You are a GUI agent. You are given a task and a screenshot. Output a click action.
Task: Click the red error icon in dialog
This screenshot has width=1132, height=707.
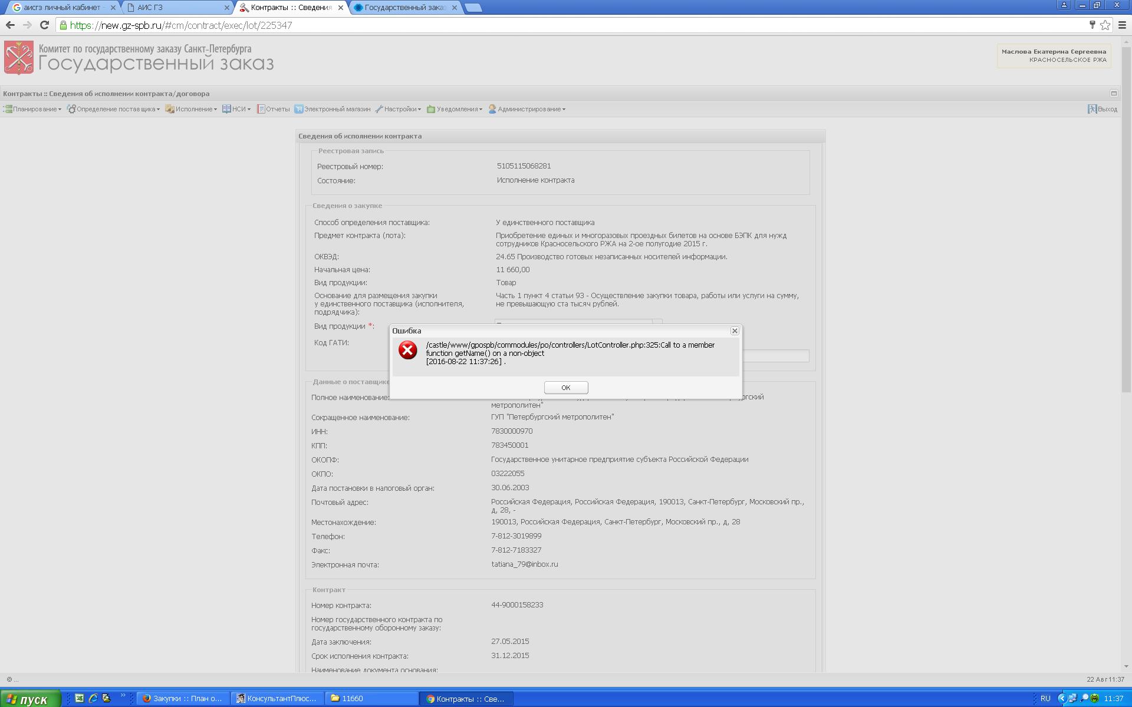(x=407, y=350)
